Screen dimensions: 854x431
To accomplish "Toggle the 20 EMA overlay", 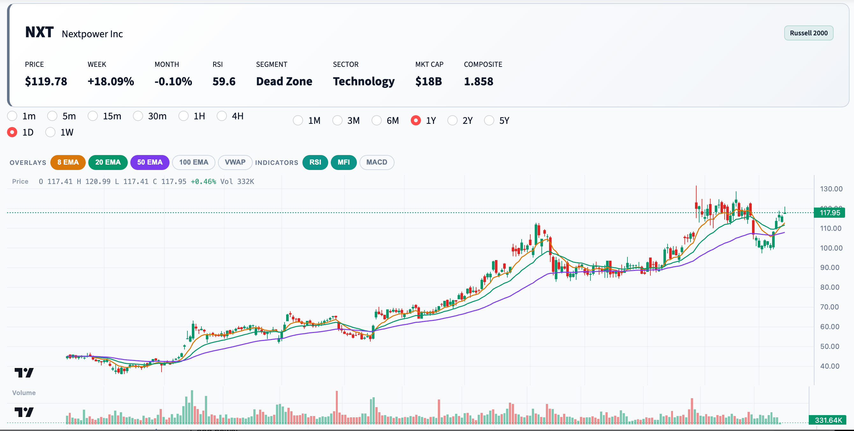I will tap(108, 162).
